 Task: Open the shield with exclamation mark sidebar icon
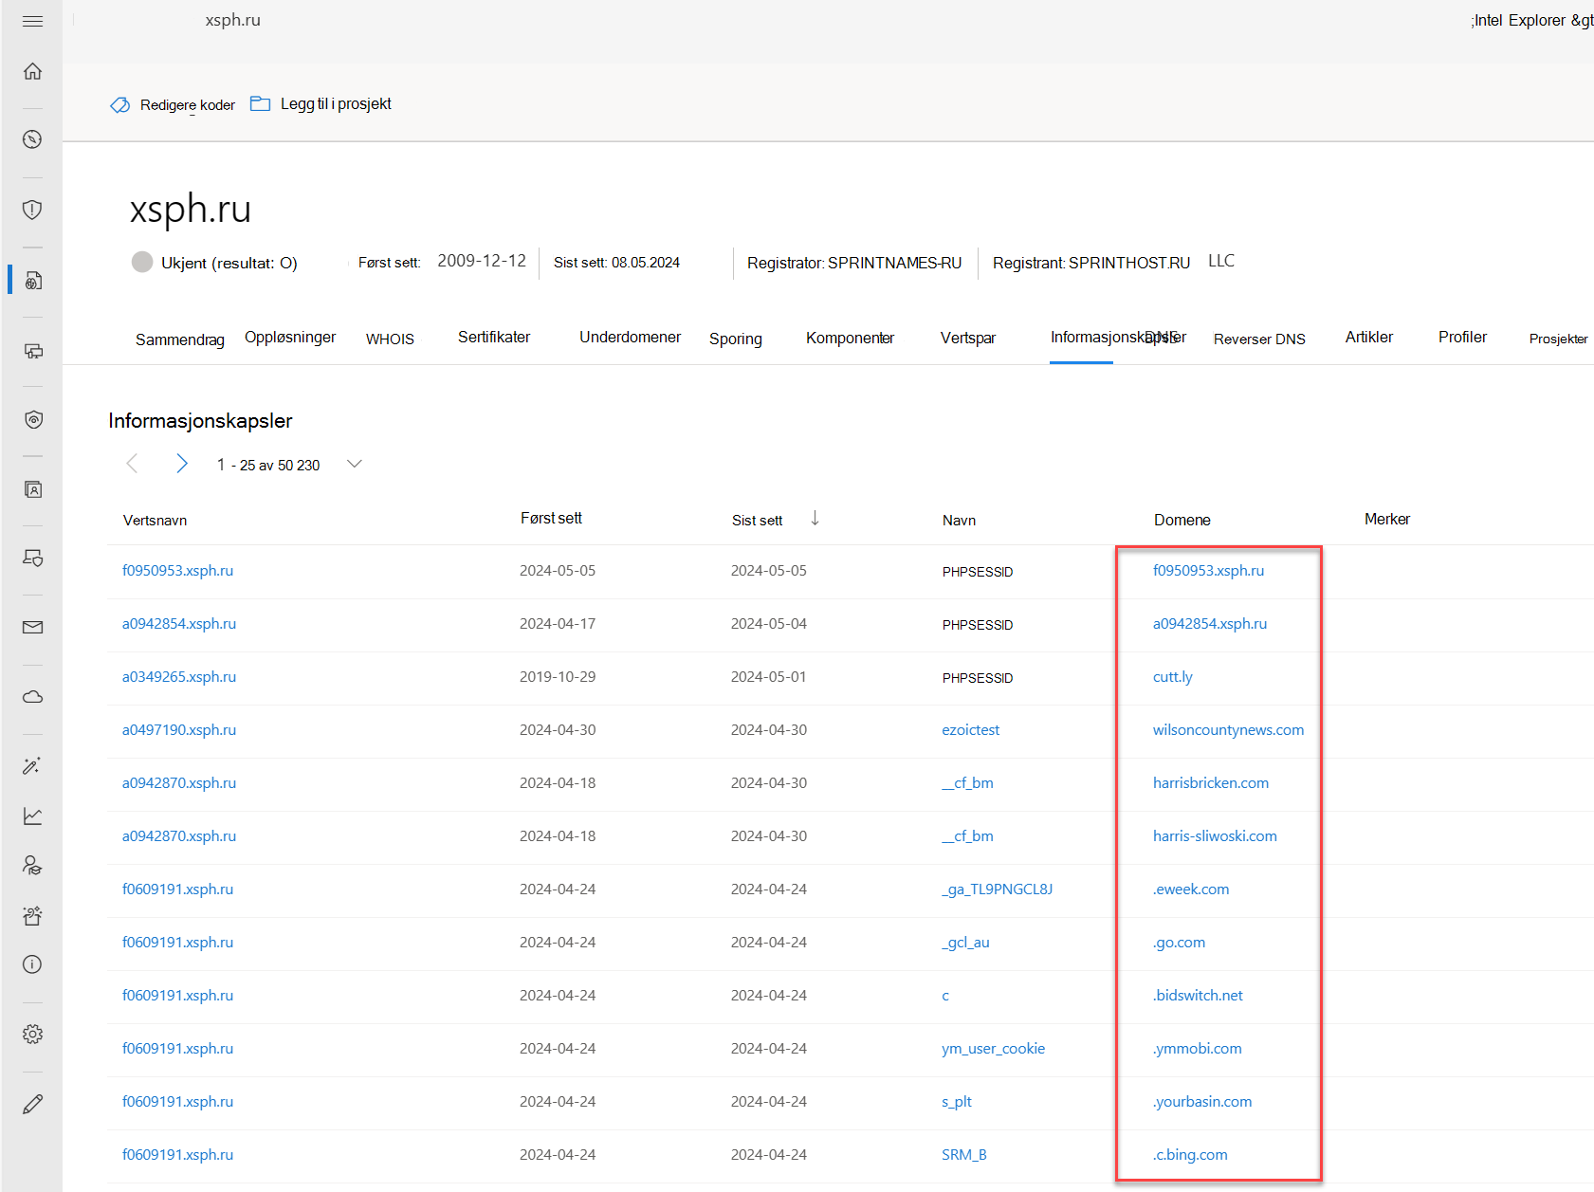click(32, 210)
